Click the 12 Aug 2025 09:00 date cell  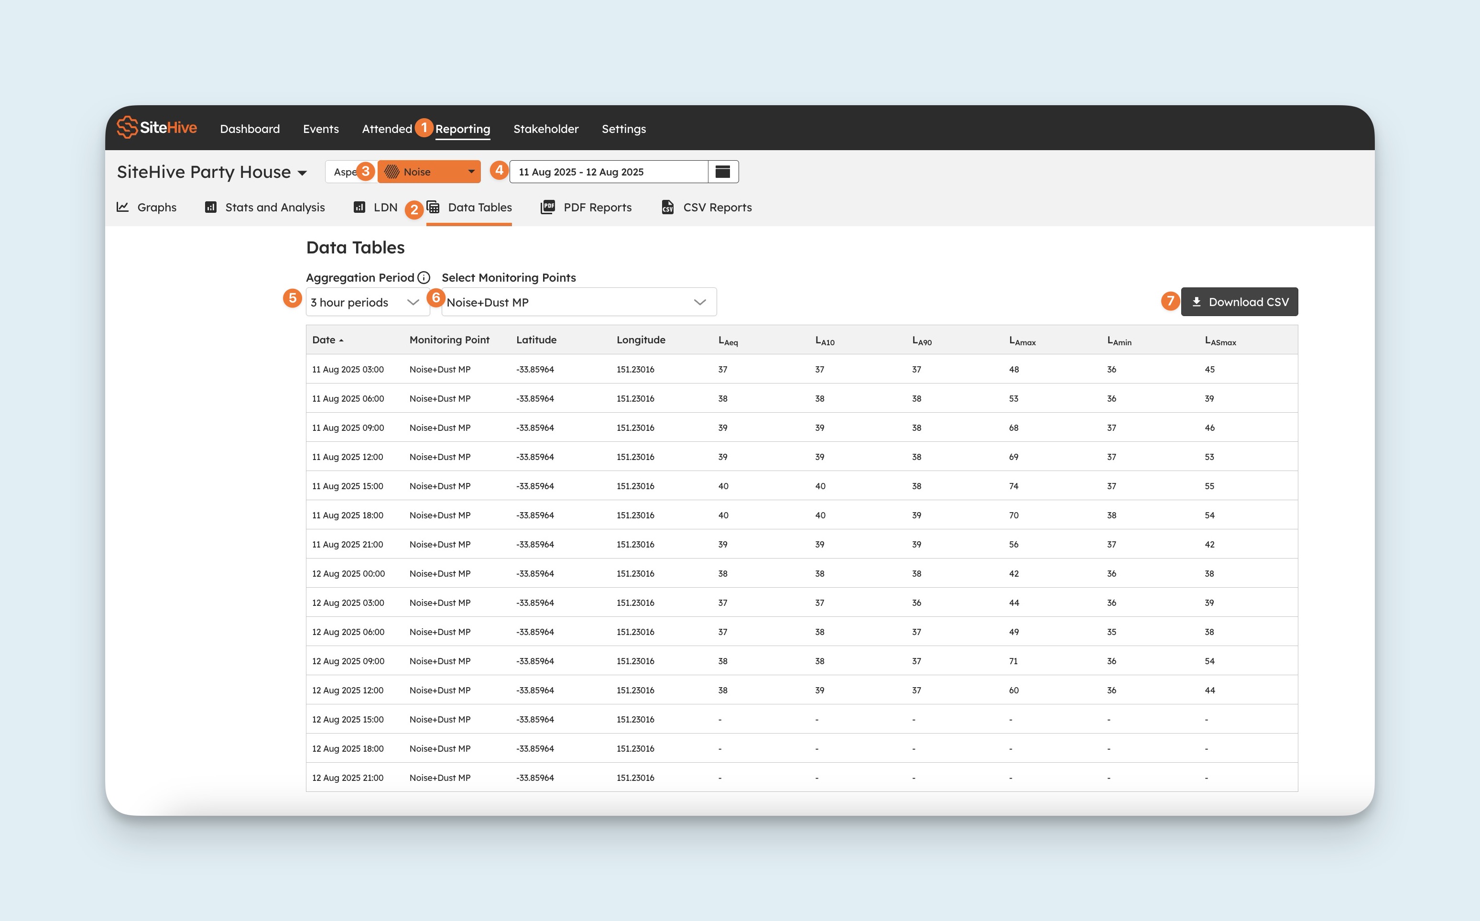pos(348,661)
